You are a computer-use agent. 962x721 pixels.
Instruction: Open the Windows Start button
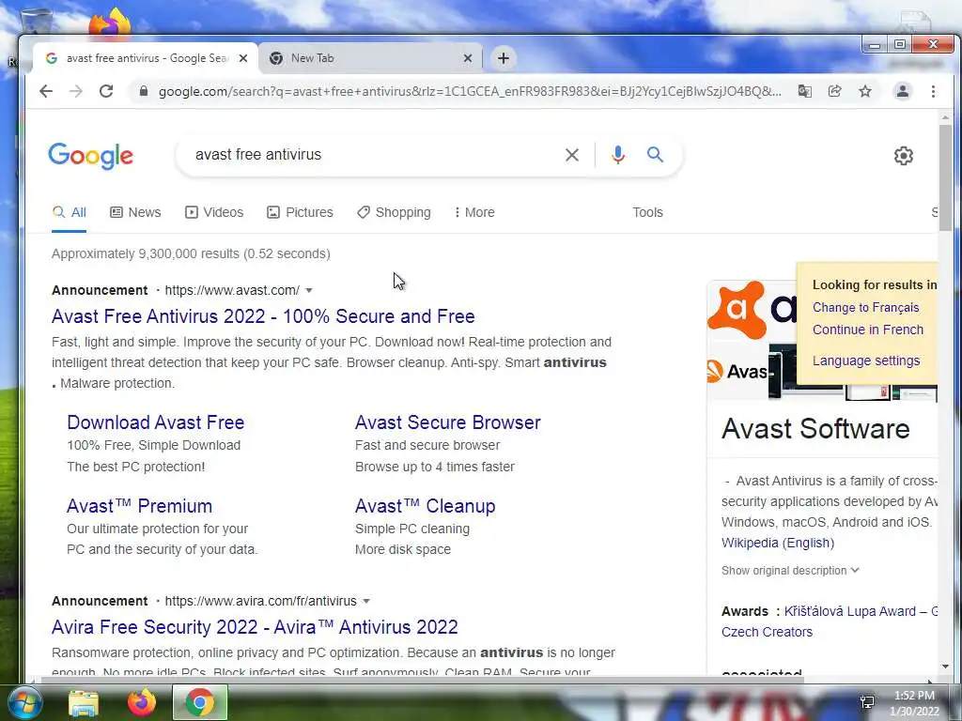[23, 702]
